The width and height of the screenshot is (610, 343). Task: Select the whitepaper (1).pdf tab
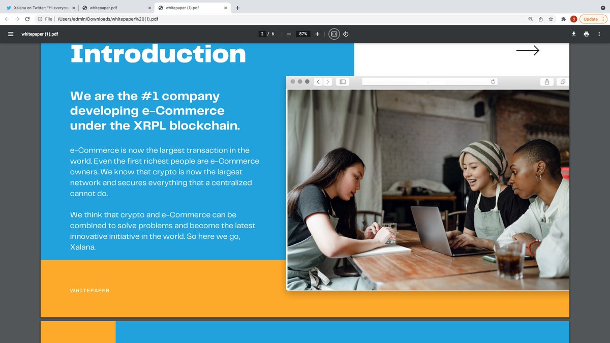click(192, 8)
